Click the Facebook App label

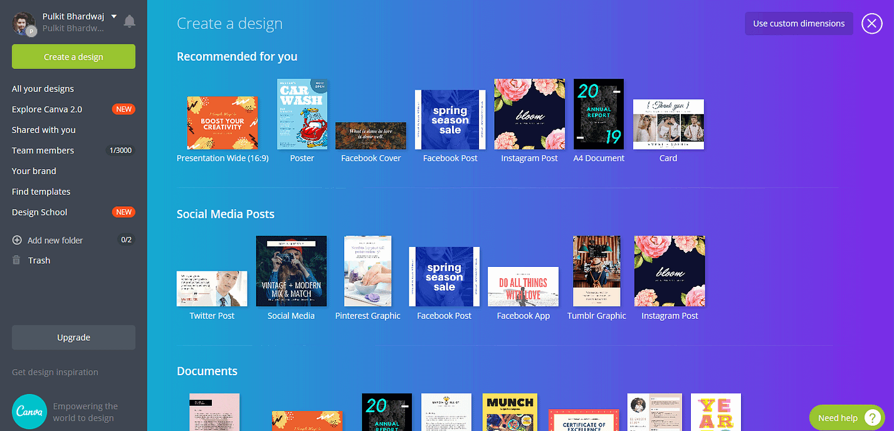click(x=523, y=316)
